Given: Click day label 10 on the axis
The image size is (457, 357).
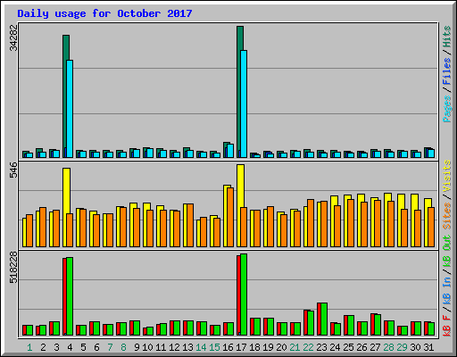Looking at the screenshot, I should tap(147, 347).
